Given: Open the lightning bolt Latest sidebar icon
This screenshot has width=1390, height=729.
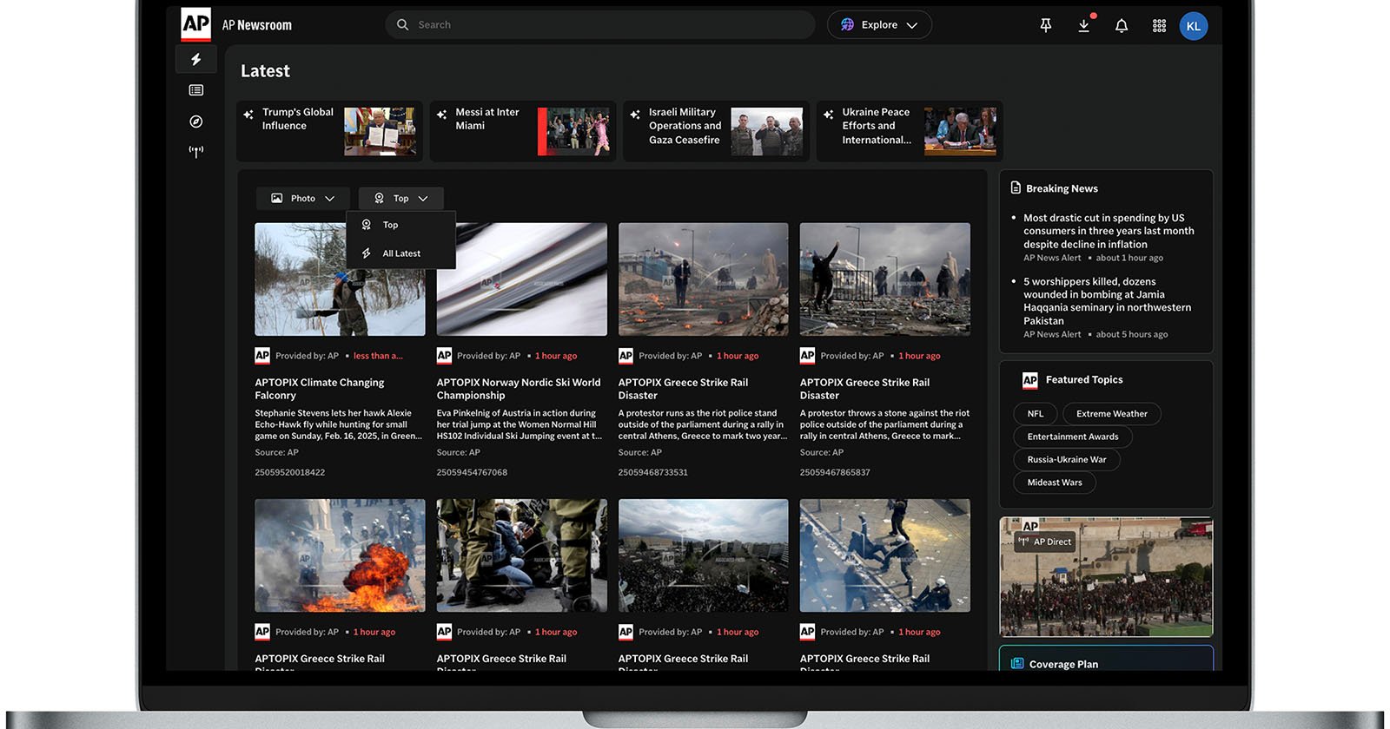Looking at the screenshot, I should tap(196, 59).
